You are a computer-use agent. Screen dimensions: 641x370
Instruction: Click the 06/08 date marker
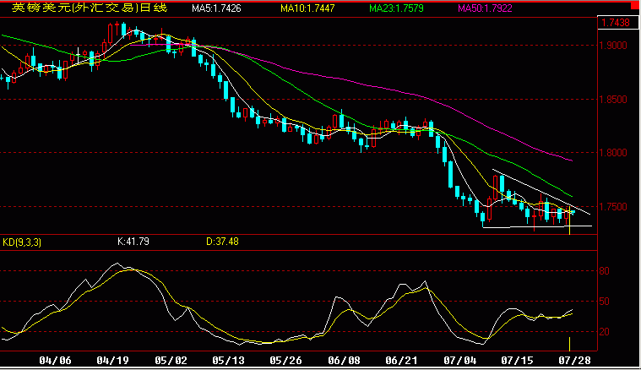(344, 361)
